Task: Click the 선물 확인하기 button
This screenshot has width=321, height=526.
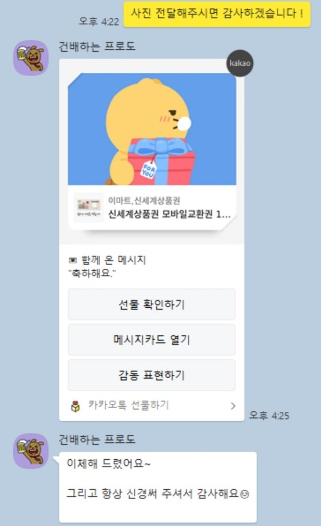Action: coord(151,304)
